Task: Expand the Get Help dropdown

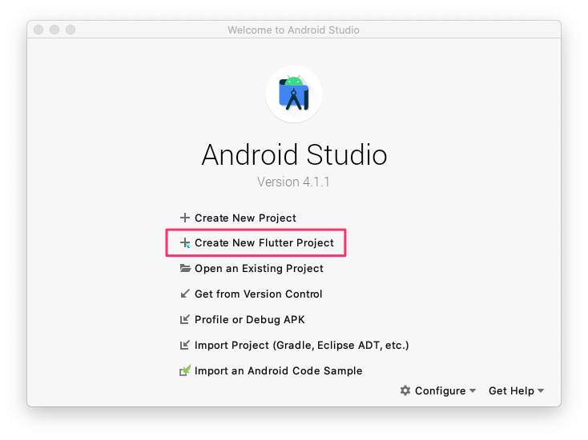Action: coord(516,390)
